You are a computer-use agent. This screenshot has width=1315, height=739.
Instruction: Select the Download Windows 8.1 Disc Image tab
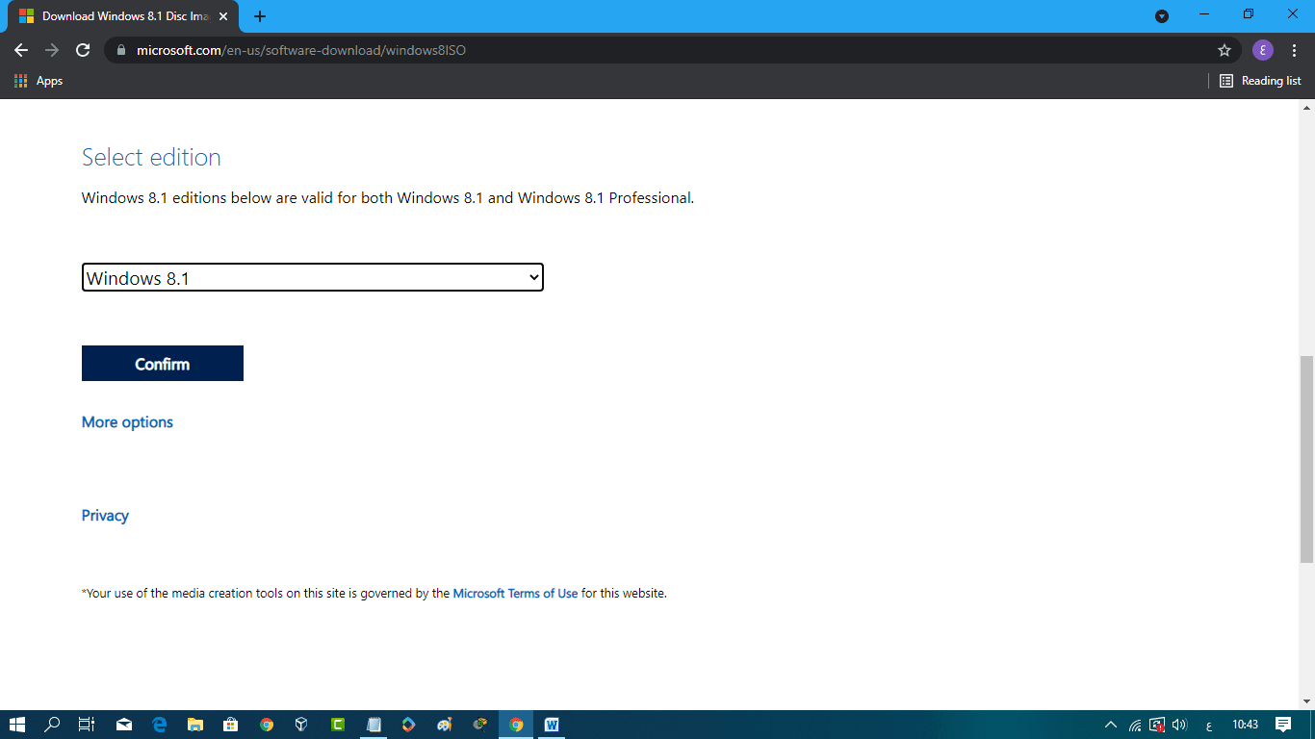pos(120,16)
